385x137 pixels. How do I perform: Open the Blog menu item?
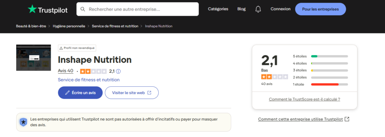point(241,9)
